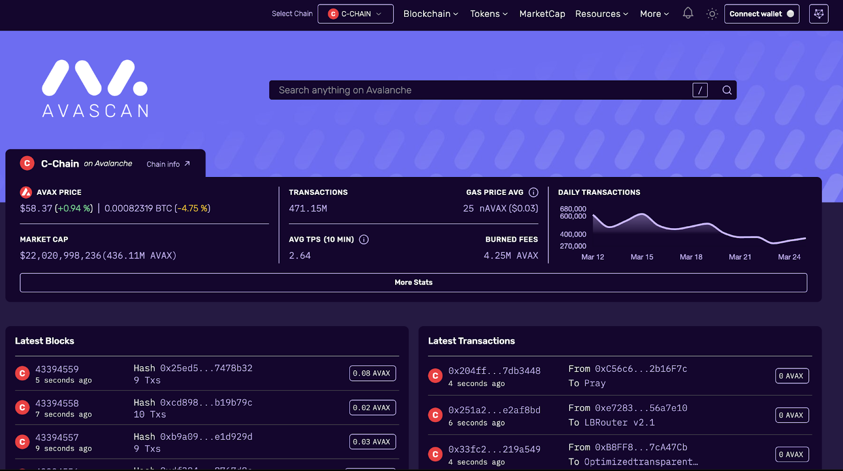Click chain icon for block 43394558

tap(22, 408)
